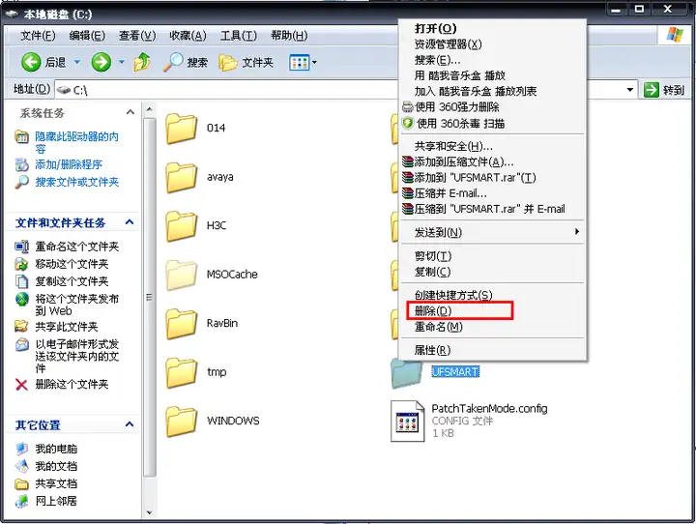Select the PatchTakenMode.config file icon
This screenshot has width=696, height=524.
pyautogui.click(x=408, y=421)
